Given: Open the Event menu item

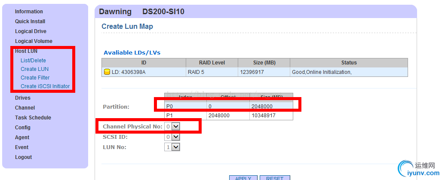Looking at the screenshot, I should point(21,147).
